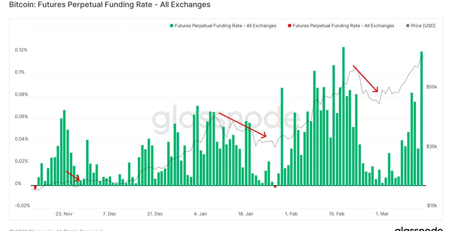Click the glassnode watermark in chart center
This screenshot has height=231, width=452.
tap(225, 120)
